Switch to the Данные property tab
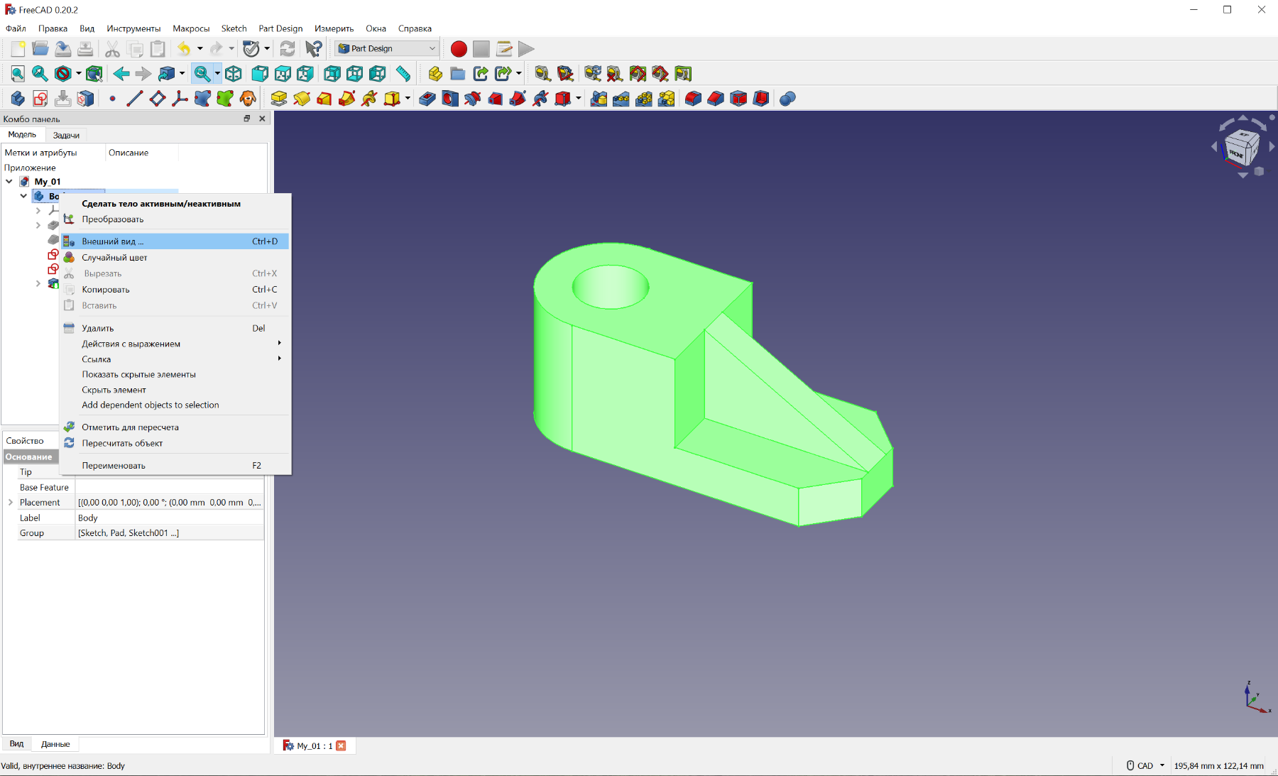Image resolution: width=1278 pixels, height=776 pixels. (x=55, y=744)
